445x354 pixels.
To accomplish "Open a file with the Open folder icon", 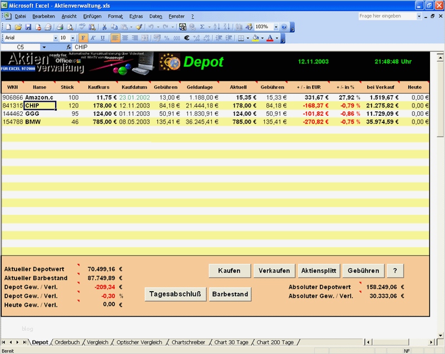I will (18, 27).
